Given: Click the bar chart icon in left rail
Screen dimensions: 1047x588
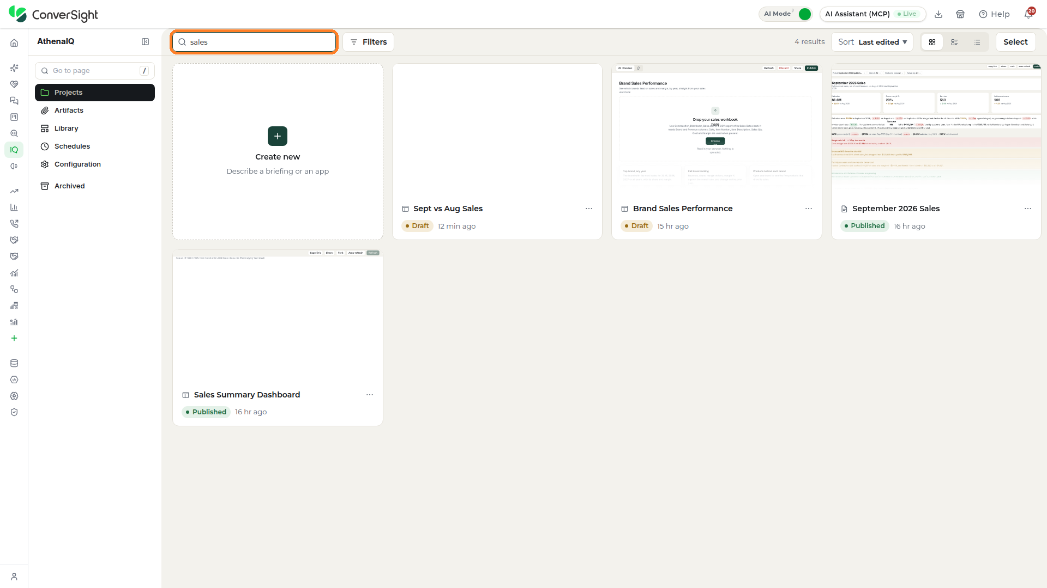Looking at the screenshot, I should coord(14,207).
